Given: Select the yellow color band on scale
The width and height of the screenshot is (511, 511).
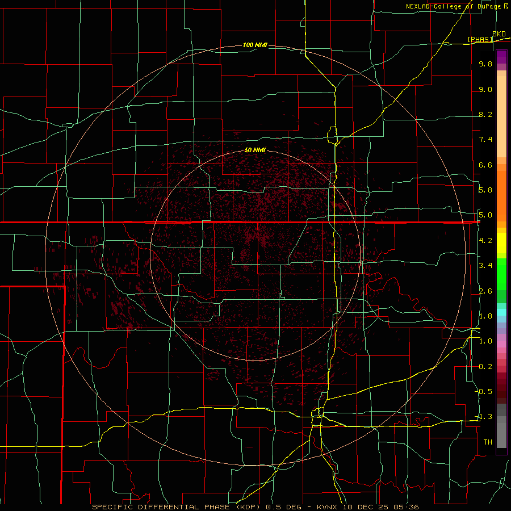Looking at the screenshot, I should pos(501,243).
